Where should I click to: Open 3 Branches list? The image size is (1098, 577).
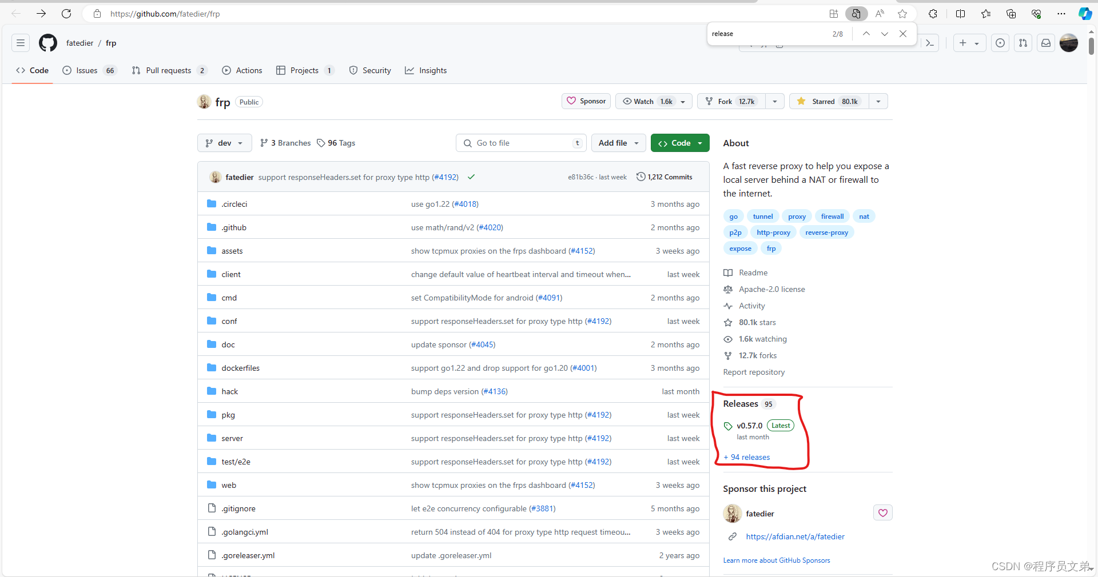285,143
